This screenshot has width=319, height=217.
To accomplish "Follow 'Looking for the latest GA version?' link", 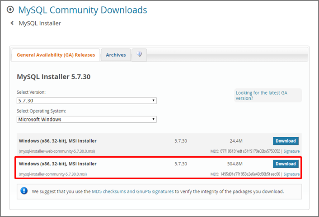I will [262, 96].
